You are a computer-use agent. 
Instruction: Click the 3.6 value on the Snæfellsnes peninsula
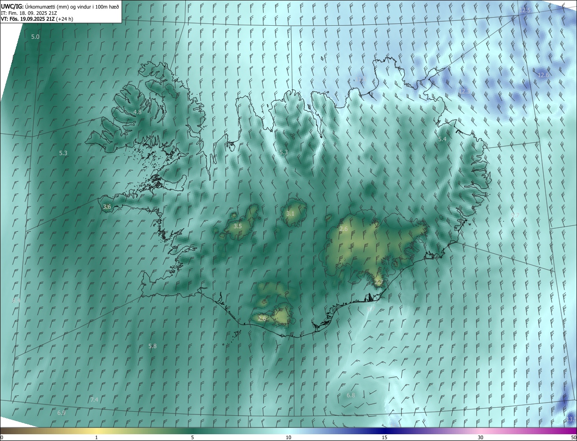point(107,207)
